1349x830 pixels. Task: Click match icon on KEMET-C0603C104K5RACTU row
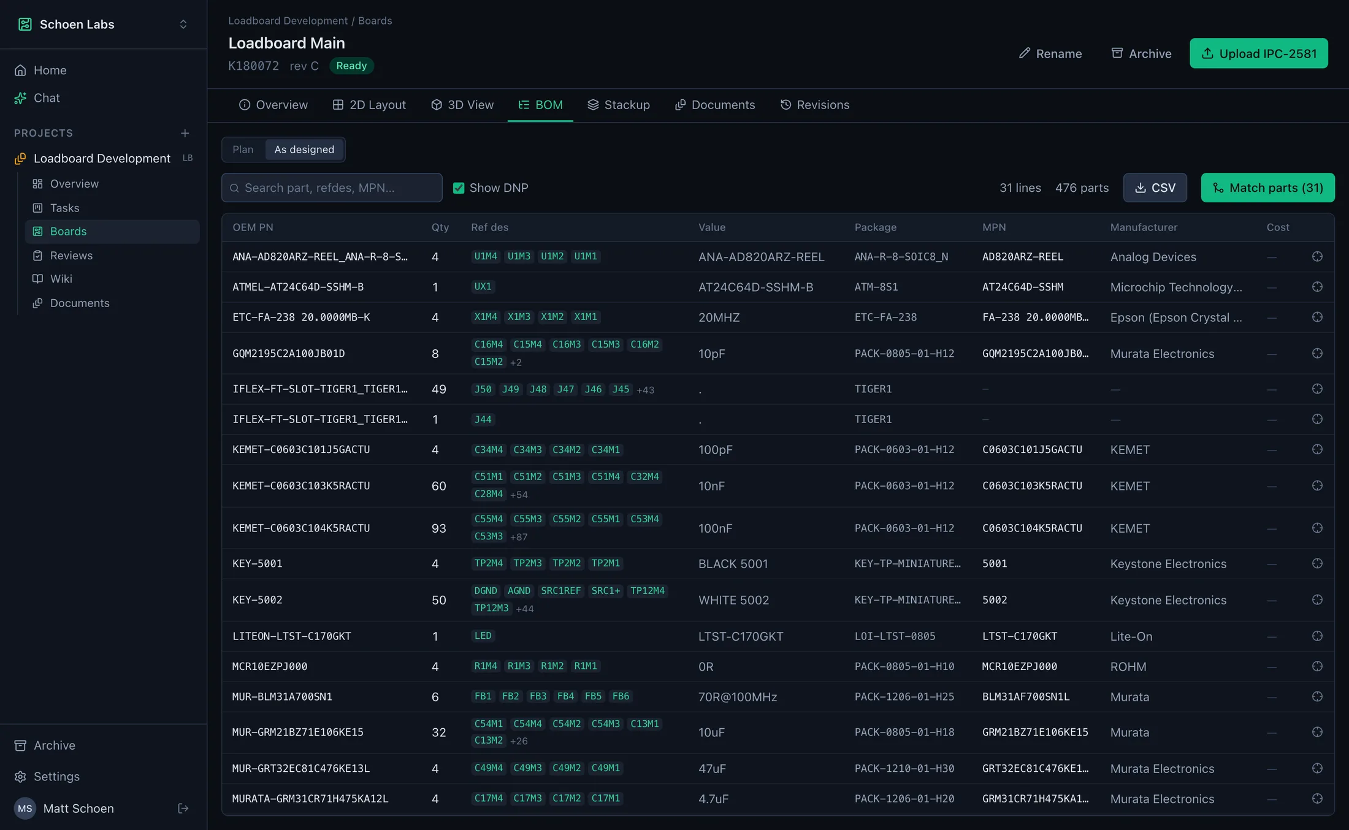click(x=1317, y=528)
